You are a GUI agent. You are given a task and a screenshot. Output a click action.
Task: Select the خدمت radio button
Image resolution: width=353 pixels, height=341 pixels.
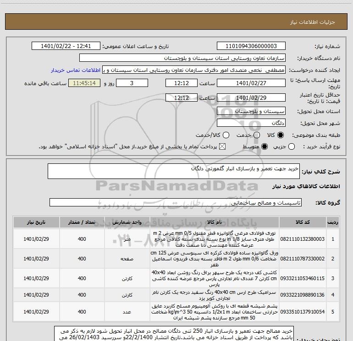[257, 135]
